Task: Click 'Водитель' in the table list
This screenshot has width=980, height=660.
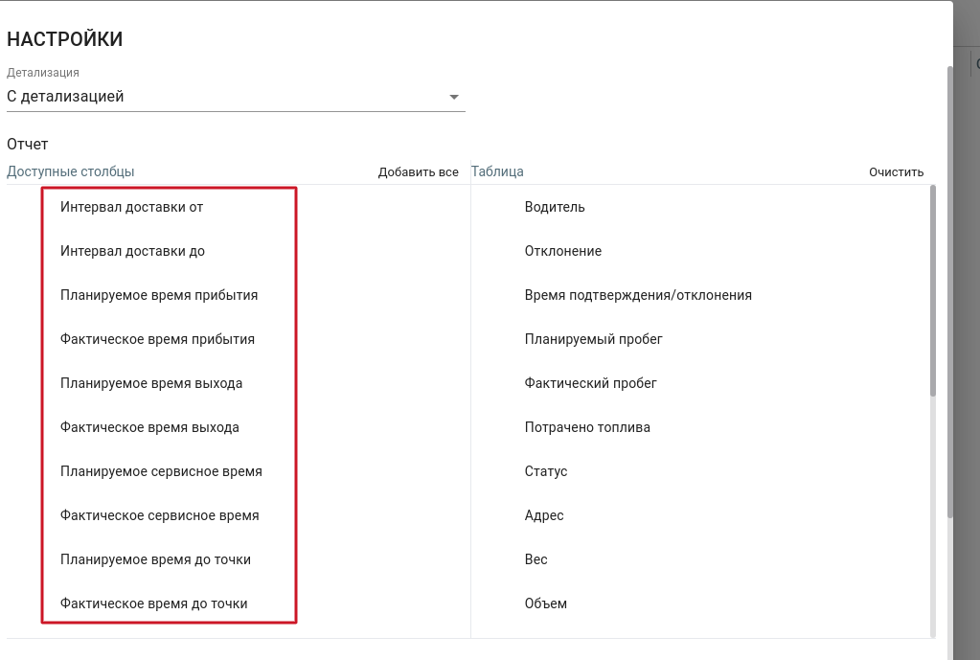Action: pos(555,207)
